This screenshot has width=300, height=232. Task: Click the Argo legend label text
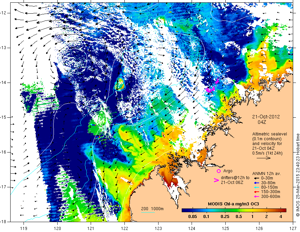[228, 171]
